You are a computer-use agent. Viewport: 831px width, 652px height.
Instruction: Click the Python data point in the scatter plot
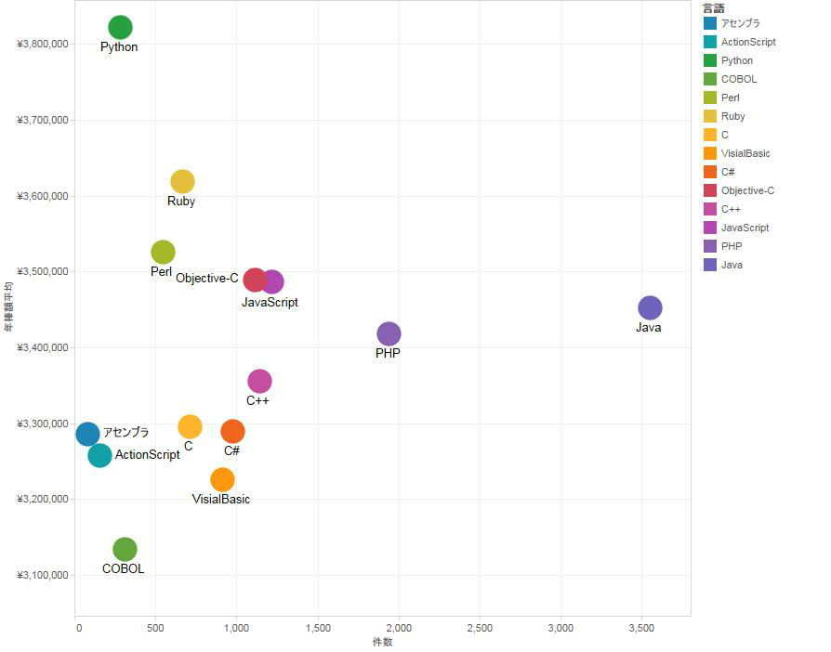tap(120, 28)
